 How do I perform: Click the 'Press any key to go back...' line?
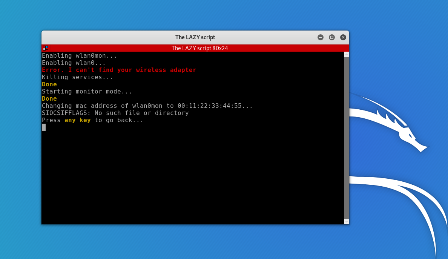click(92, 120)
